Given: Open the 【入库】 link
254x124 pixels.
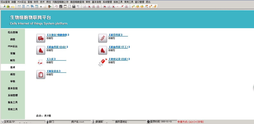Looking at the screenshot, I should 51,59.
